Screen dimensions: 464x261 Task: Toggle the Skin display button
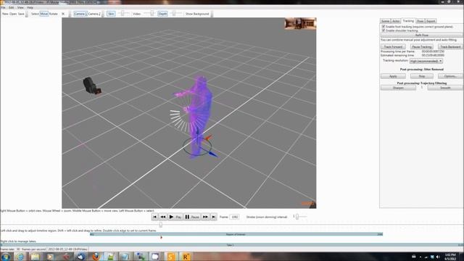[111, 14]
